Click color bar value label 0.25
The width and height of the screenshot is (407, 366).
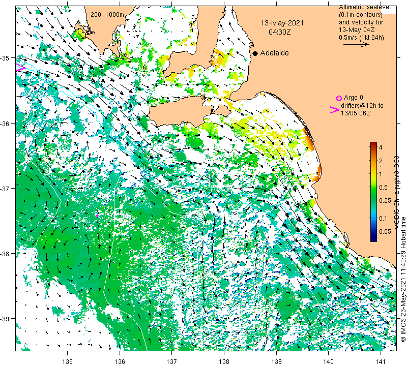pyautogui.click(x=385, y=200)
